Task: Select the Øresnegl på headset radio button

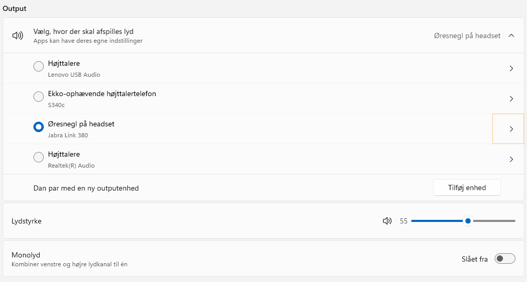Action: pos(39,127)
